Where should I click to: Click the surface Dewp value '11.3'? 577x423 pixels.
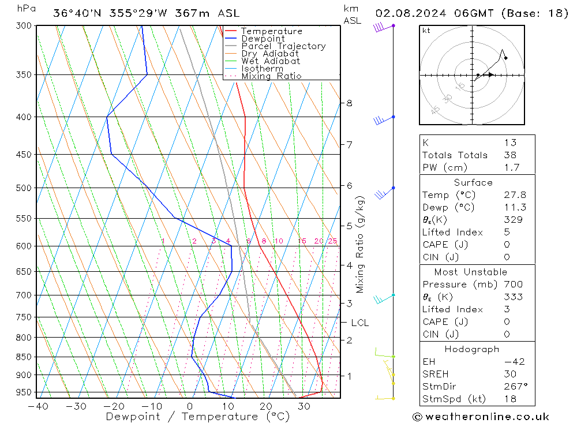coord(515,207)
